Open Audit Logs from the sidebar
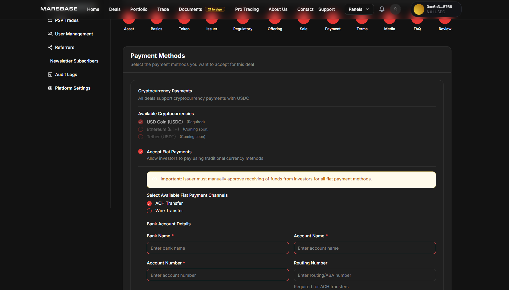Viewport: 509px width, 290px height. (66, 75)
